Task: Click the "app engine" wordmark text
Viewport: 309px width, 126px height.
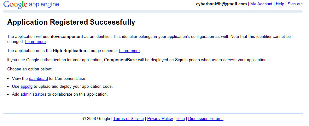Action: (44, 4)
